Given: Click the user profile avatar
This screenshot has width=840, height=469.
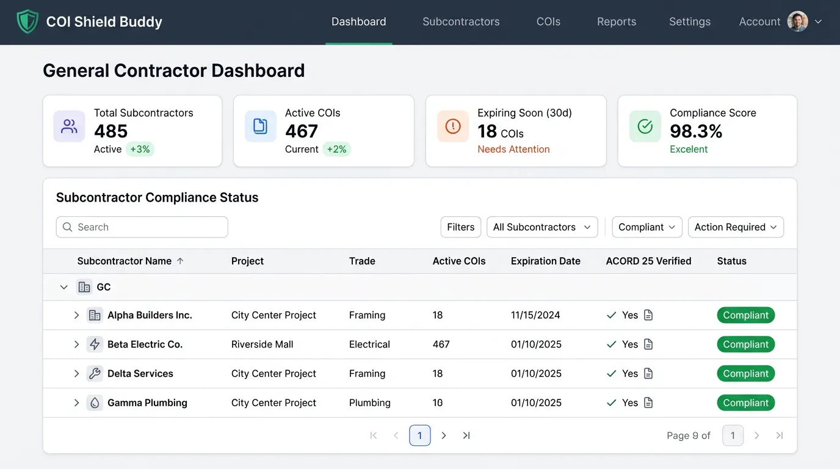Looking at the screenshot, I should pos(797,21).
